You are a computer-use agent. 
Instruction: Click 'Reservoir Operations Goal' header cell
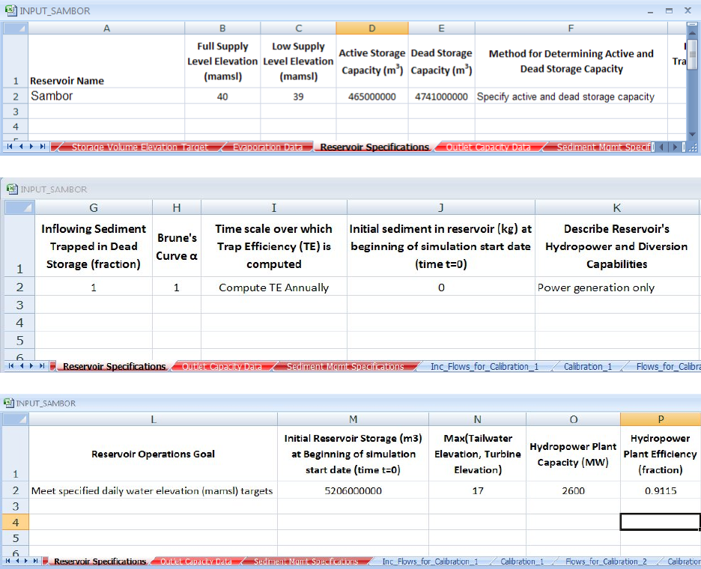click(153, 454)
